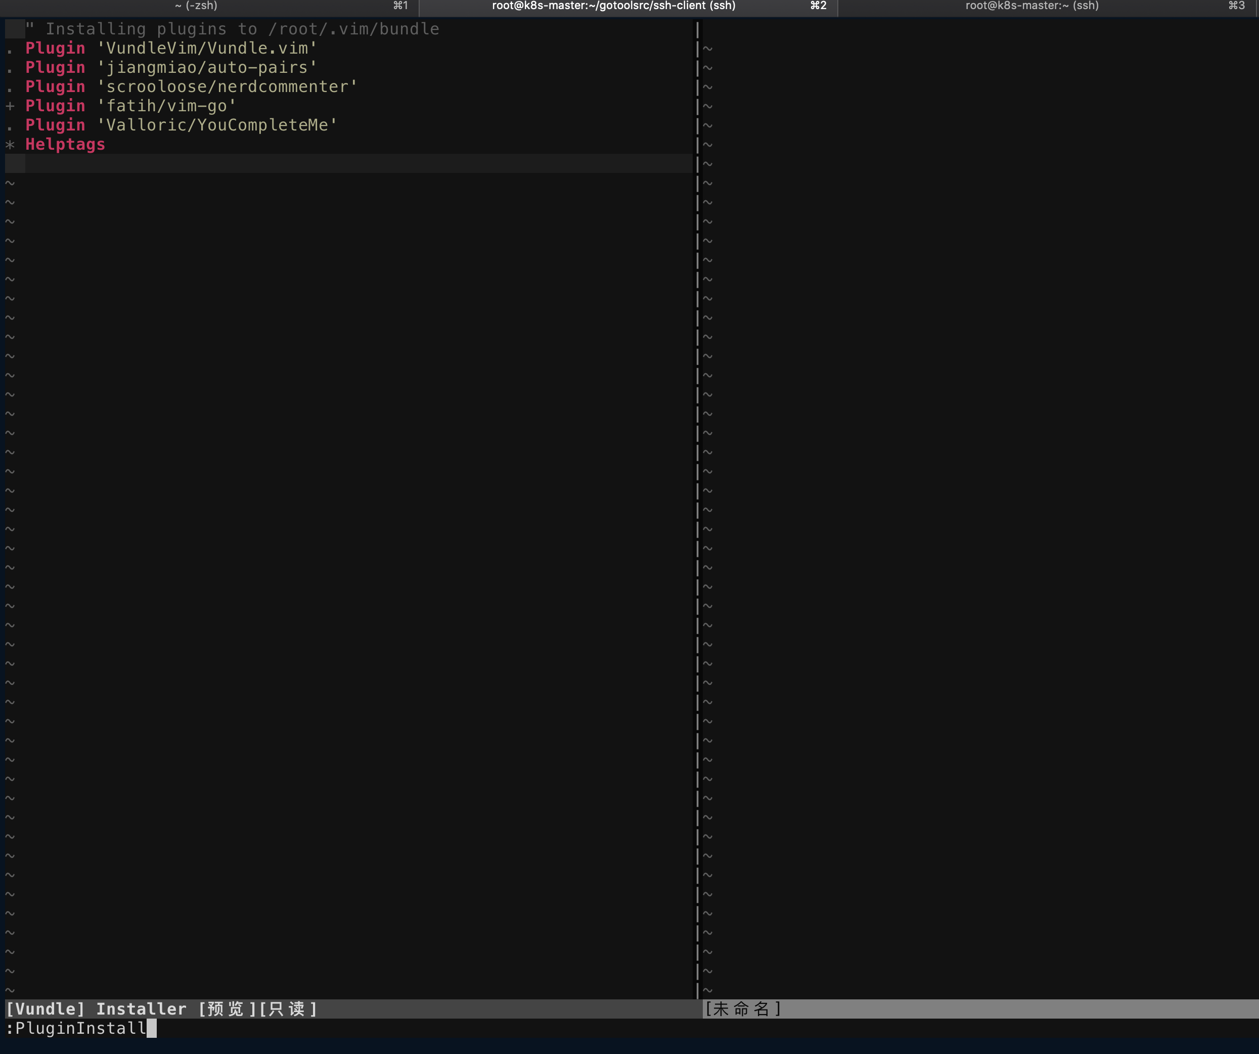Click the 'Installing plugins to /root/.vim/bundle' comment line
This screenshot has width=1259, height=1054.
tap(232, 29)
